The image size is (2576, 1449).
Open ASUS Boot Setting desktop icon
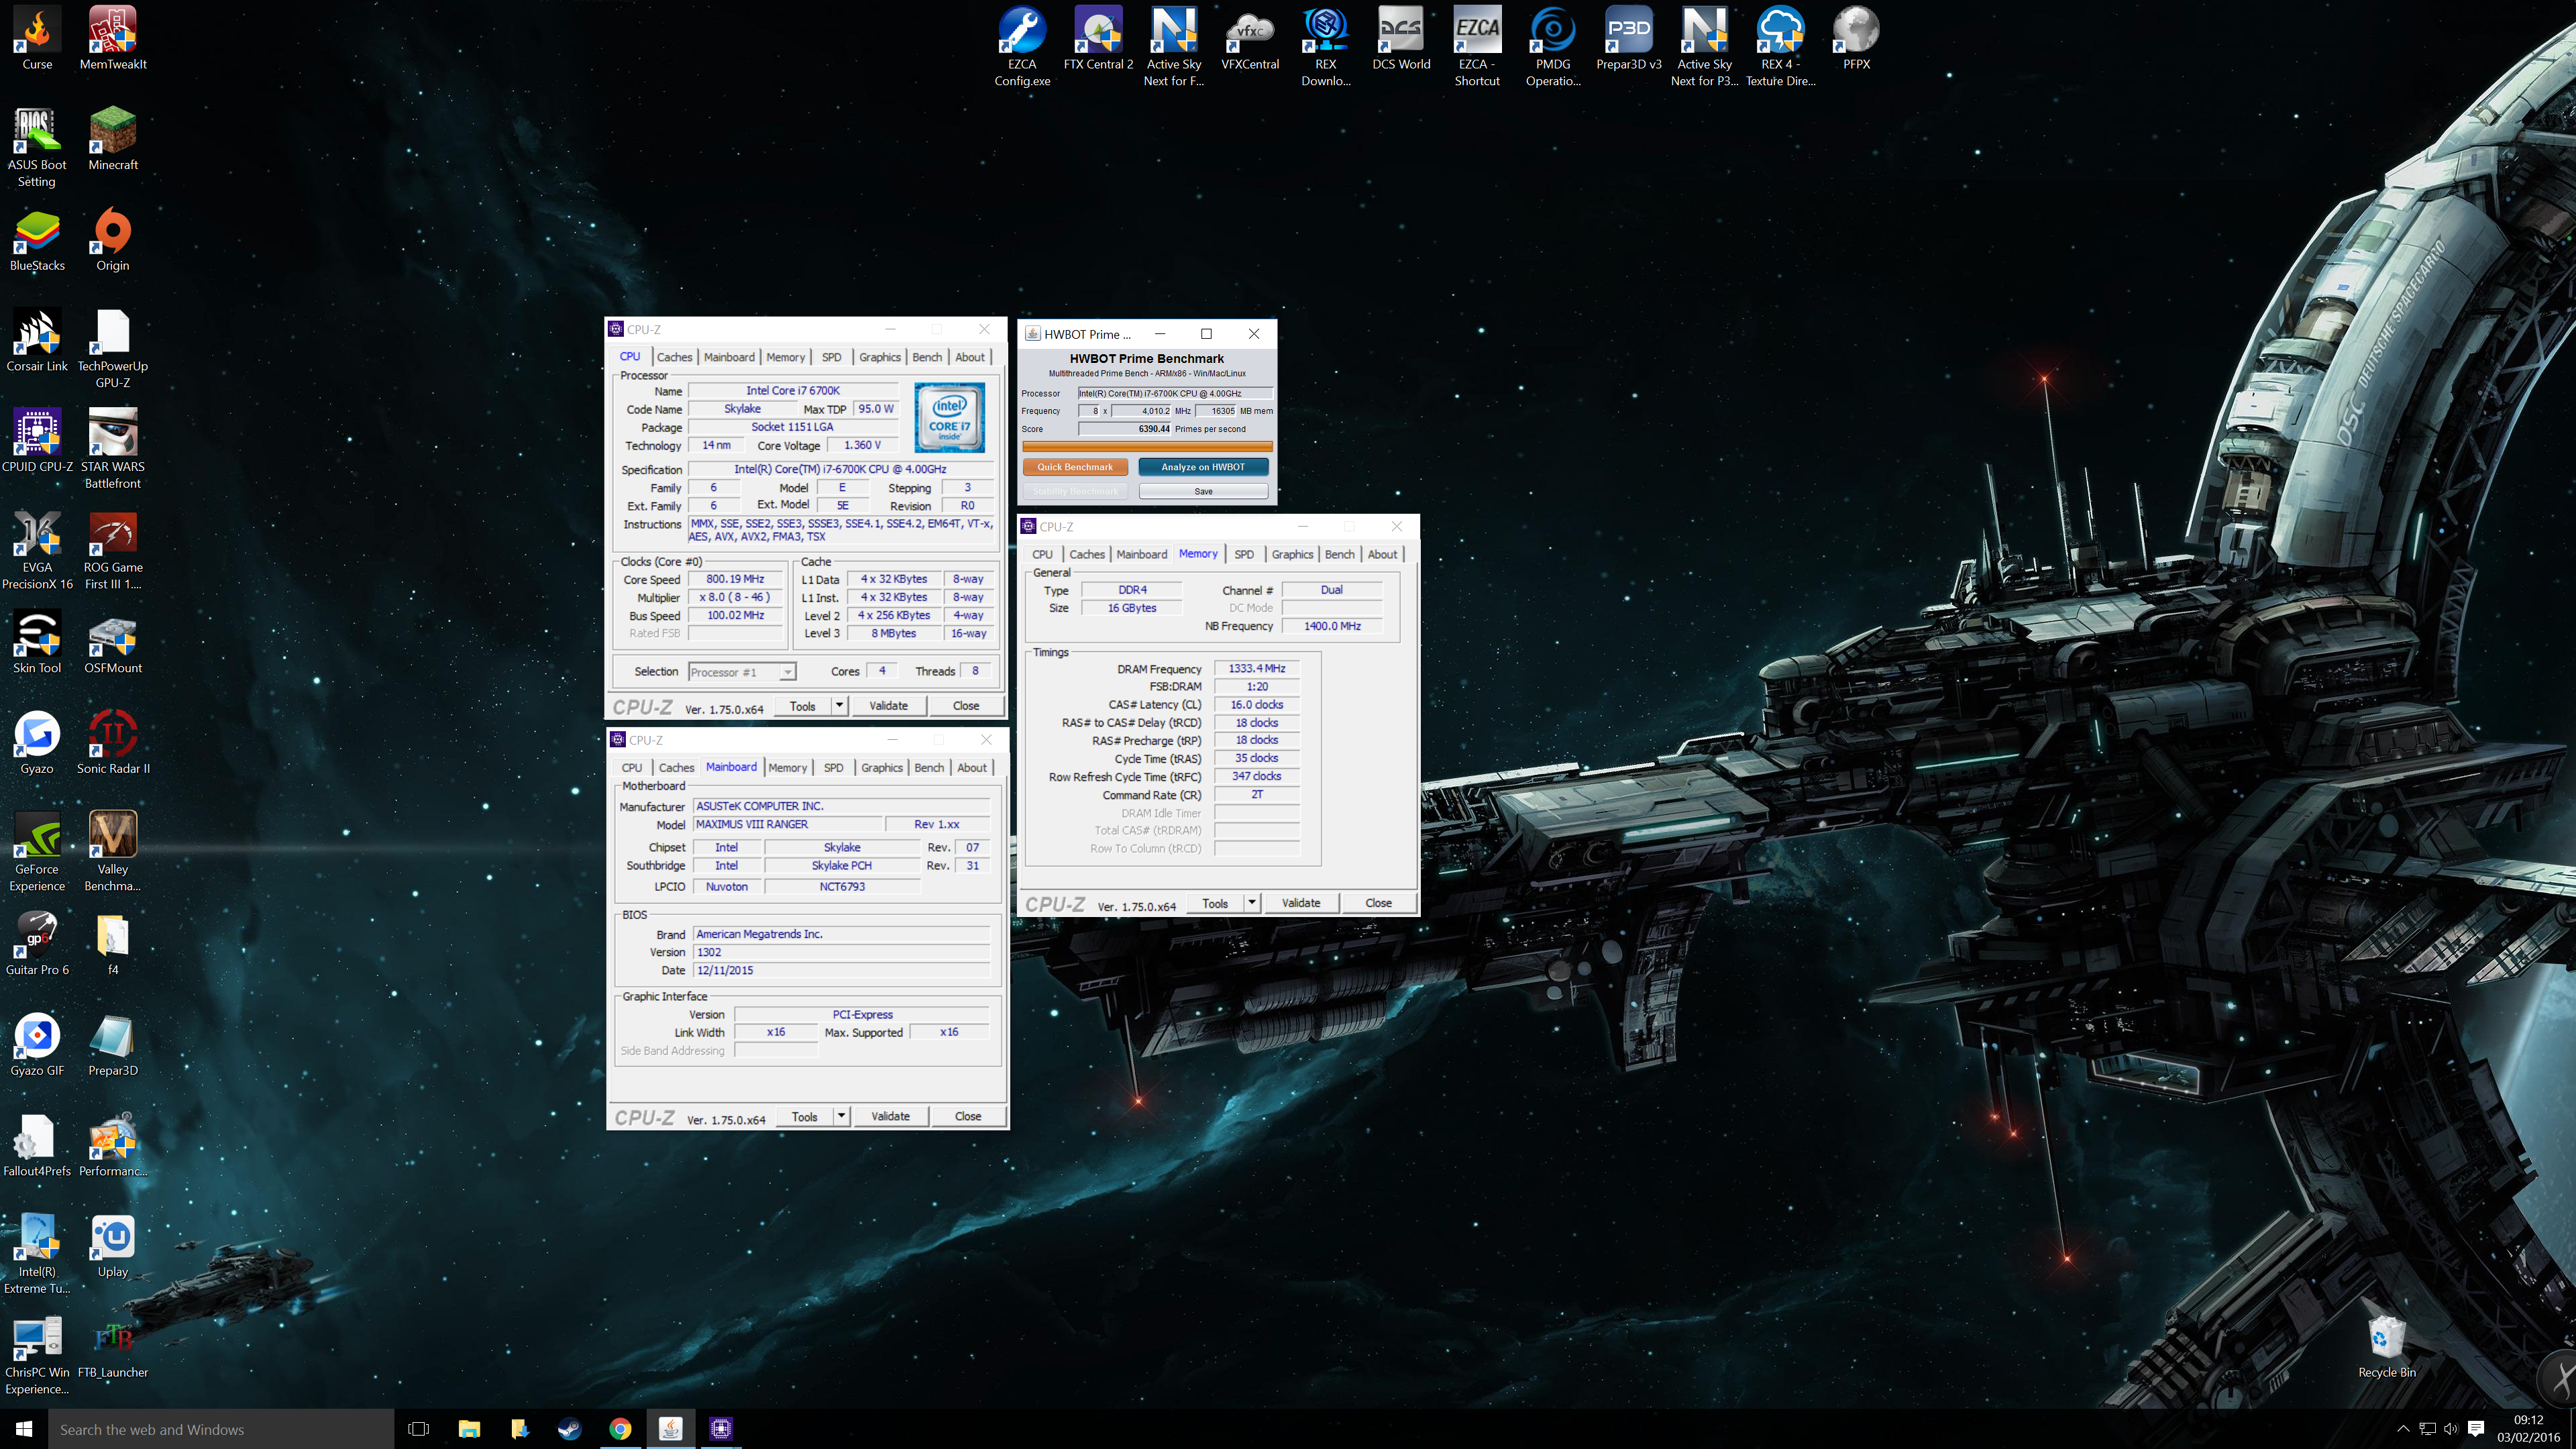point(37,147)
